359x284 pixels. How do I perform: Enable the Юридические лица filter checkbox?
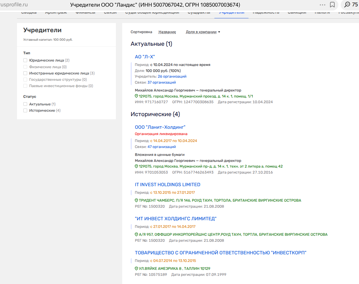pos(25,60)
